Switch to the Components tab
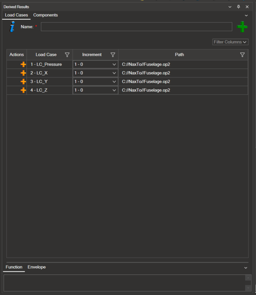 [46, 15]
